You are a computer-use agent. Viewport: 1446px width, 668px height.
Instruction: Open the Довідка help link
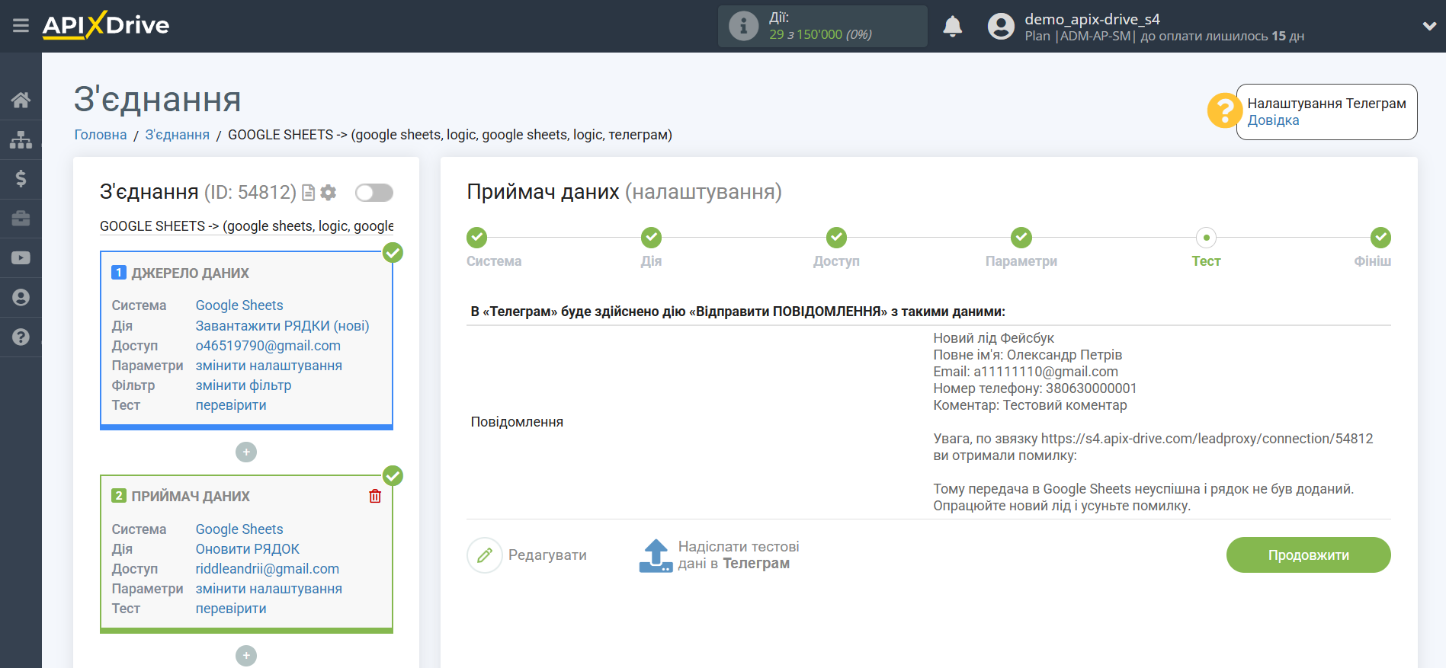[x=1273, y=120]
